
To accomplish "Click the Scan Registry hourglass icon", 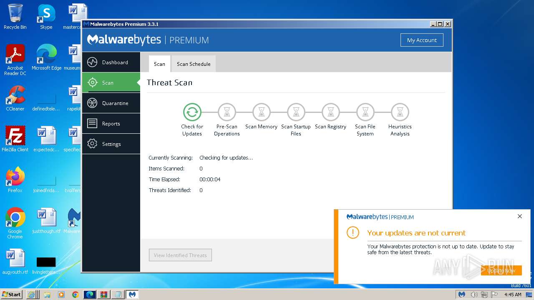I will point(331,112).
